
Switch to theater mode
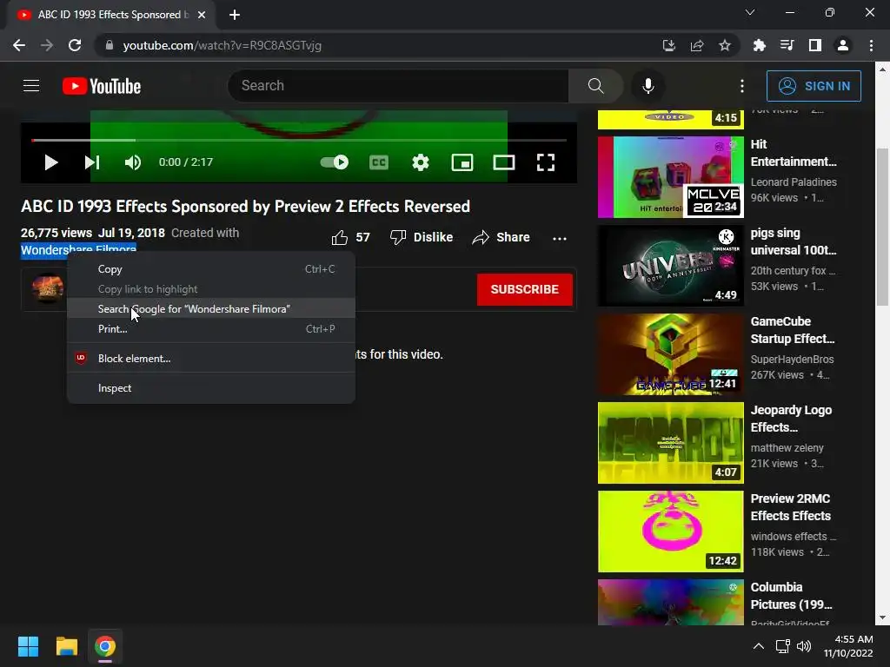504,162
